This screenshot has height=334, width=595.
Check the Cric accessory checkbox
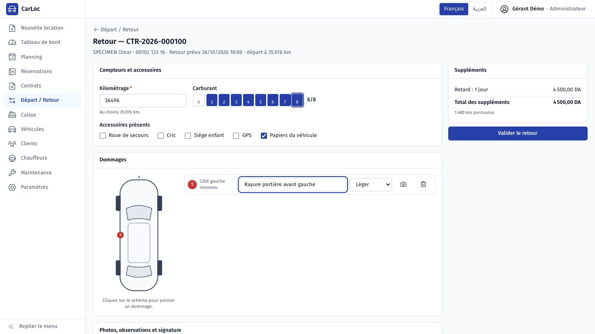pyautogui.click(x=161, y=136)
